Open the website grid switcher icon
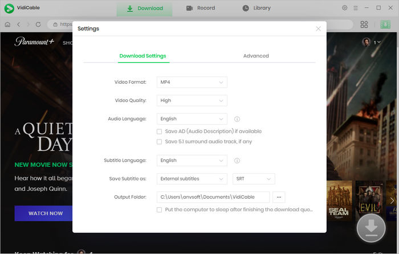The width and height of the screenshot is (399, 254). pos(364,24)
